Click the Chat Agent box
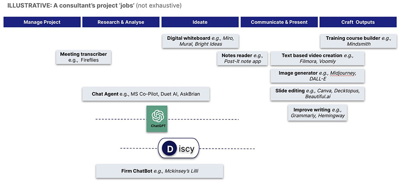Screen dimensions: 402x183 tap(146, 94)
